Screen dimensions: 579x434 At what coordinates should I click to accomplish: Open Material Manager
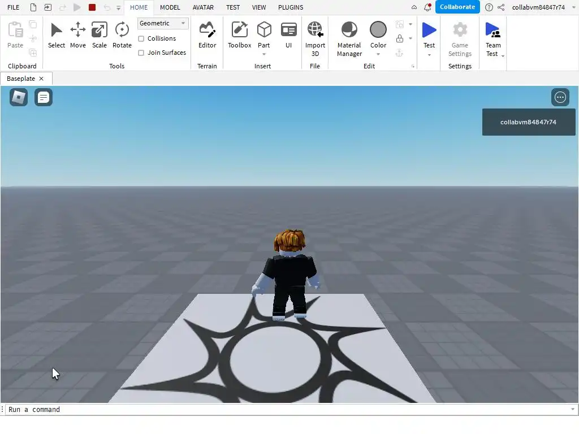tap(349, 39)
